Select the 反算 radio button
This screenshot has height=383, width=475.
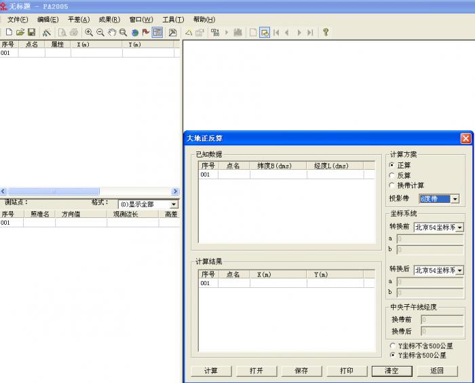[x=392, y=175]
